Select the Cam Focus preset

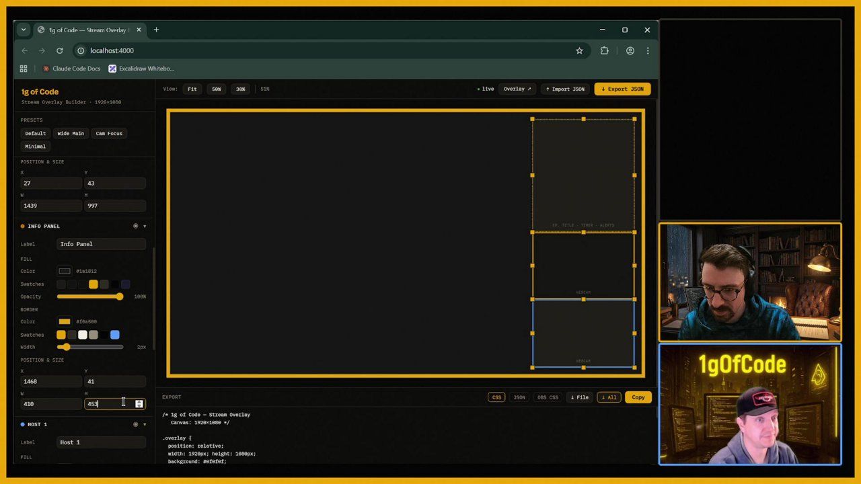point(109,133)
